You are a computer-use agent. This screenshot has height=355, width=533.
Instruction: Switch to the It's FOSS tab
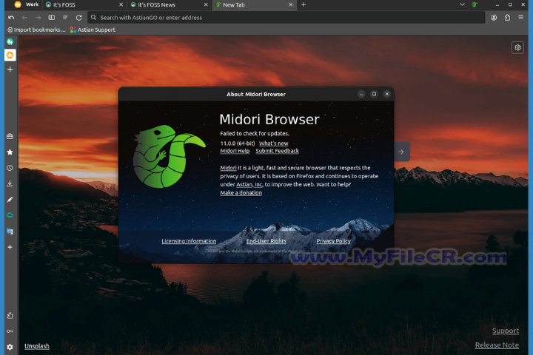pos(84,4)
